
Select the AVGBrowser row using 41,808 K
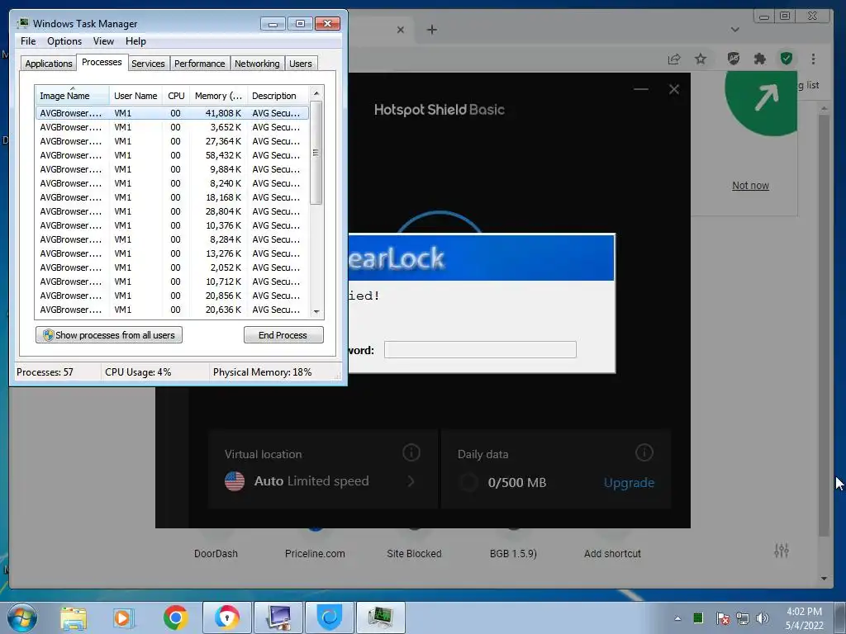click(x=172, y=113)
